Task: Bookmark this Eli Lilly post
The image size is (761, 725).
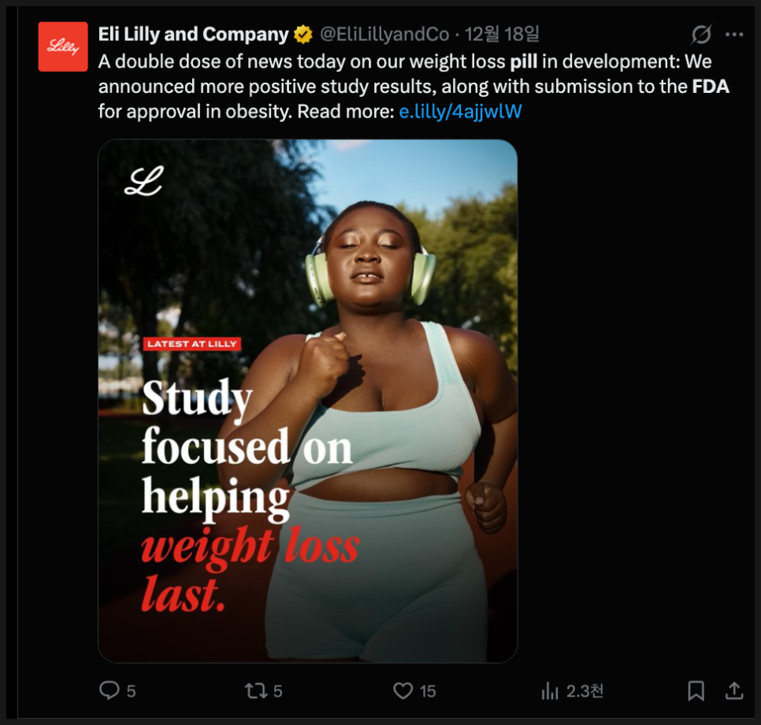Action: pos(696,690)
